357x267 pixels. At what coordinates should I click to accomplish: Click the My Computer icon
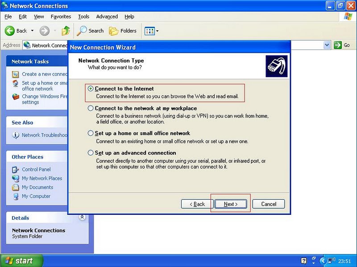pyautogui.click(x=16, y=196)
